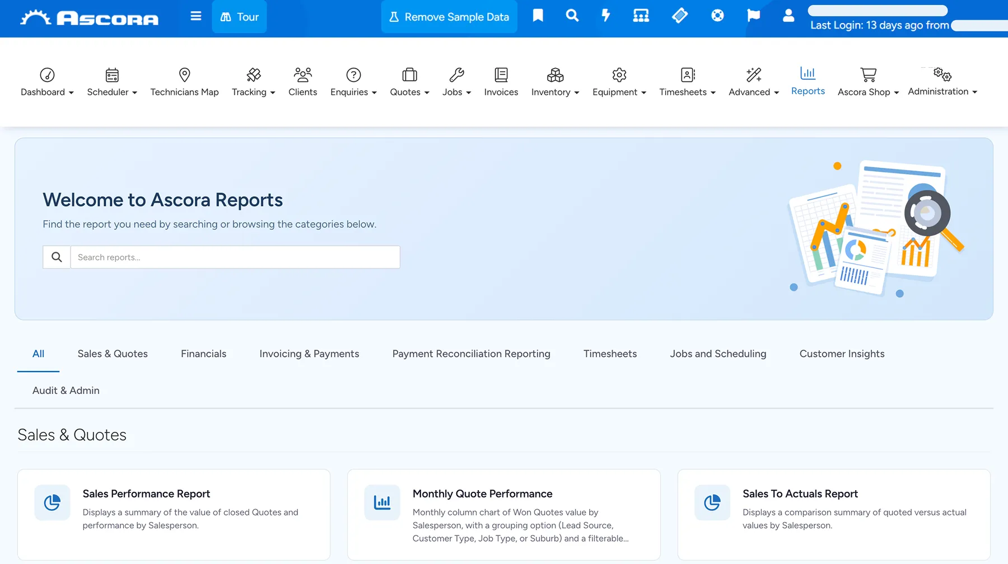Viewport: 1008px width, 564px height.
Task: Click the Quotes briefcase icon
Action: point(409,74)
